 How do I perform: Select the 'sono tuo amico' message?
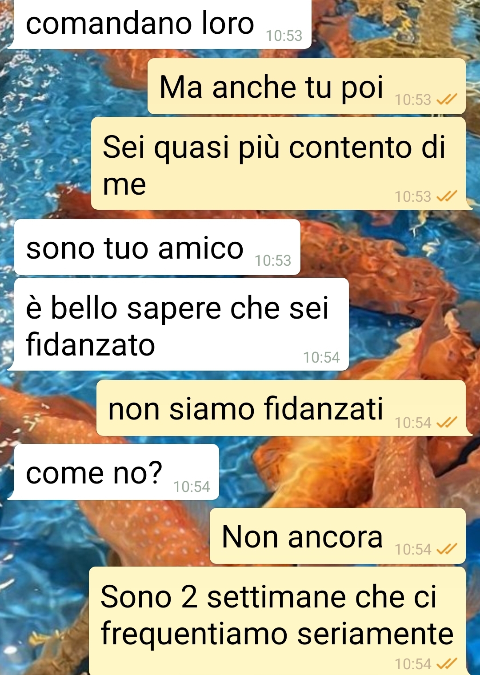pyautogui.click(x=157, y=247)
